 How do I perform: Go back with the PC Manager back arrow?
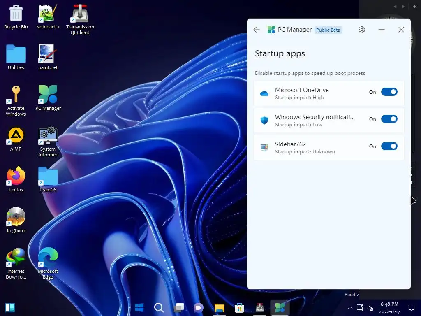point(257,30)
